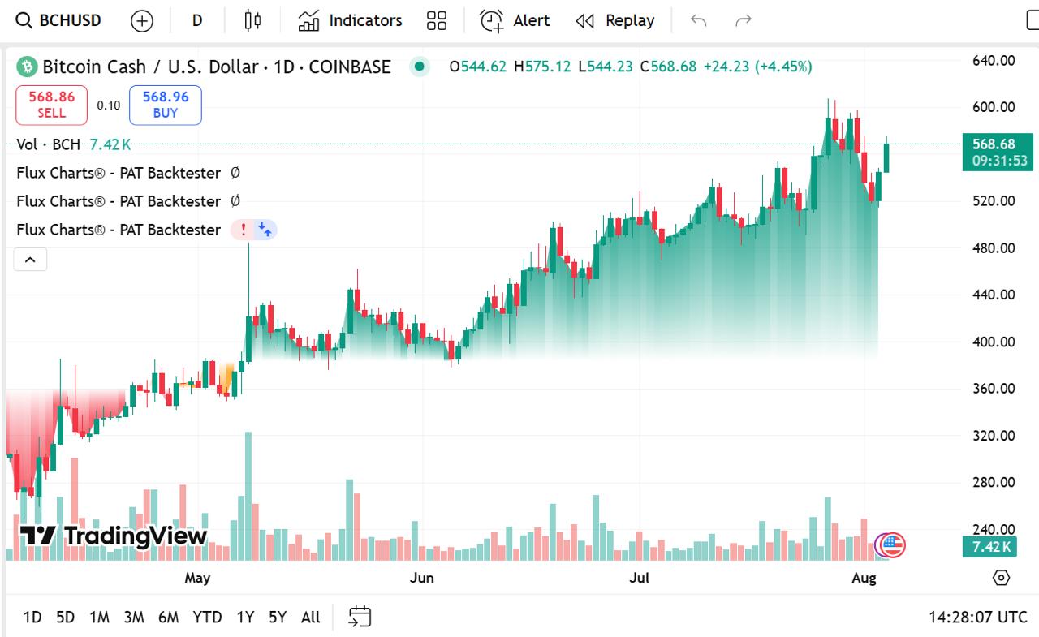Change the chart candle style
The height and width of the screenshot is (637, 1039).
pyautogui.click(x=252, y=20)
